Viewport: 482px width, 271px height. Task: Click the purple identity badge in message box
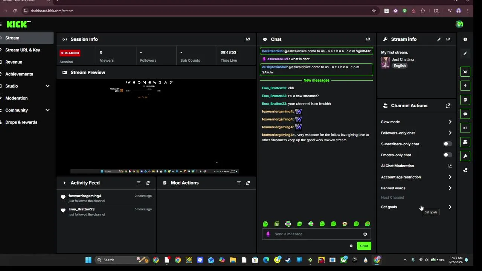pyautogui.click(x=268, y=234)
